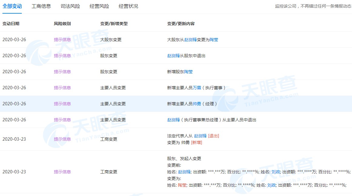
Task: Open 帅勇 manager link
Action: tap(197, 104)
